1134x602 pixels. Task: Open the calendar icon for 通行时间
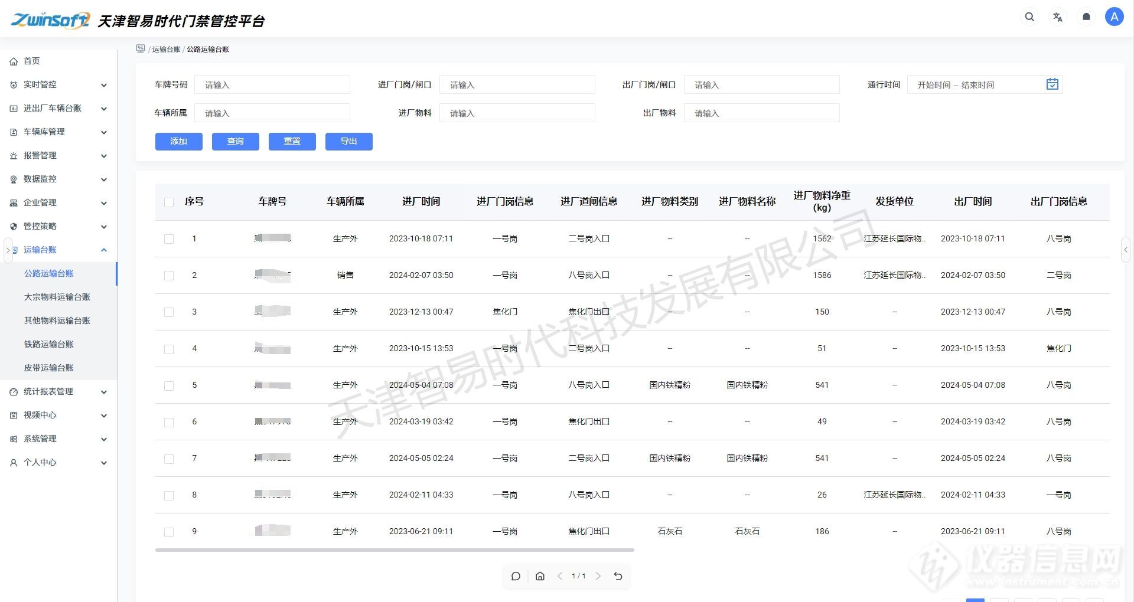click(x=1052, y=84)
